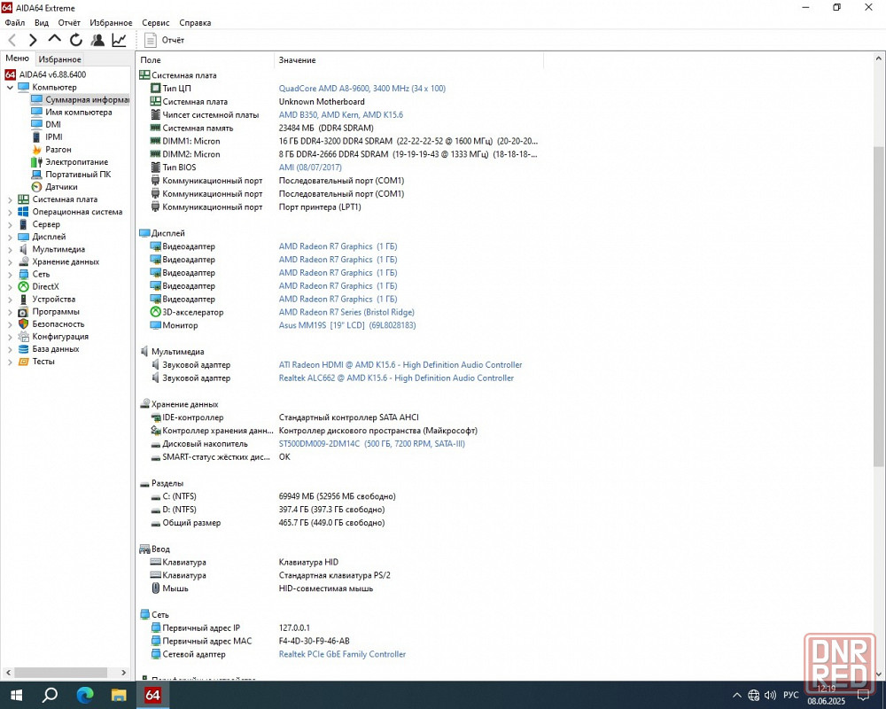
Task: Go back with the left arrow toolbar icon
Action: (12, 40)
